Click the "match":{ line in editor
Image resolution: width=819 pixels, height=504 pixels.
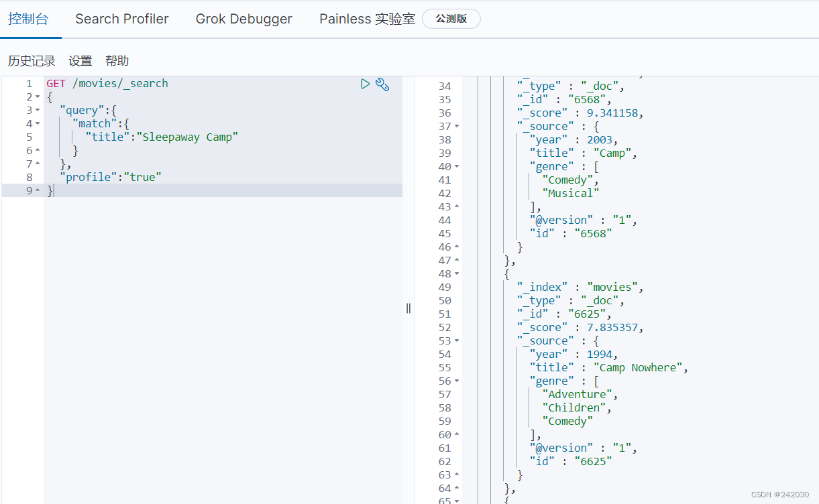(x=101, y=124)
